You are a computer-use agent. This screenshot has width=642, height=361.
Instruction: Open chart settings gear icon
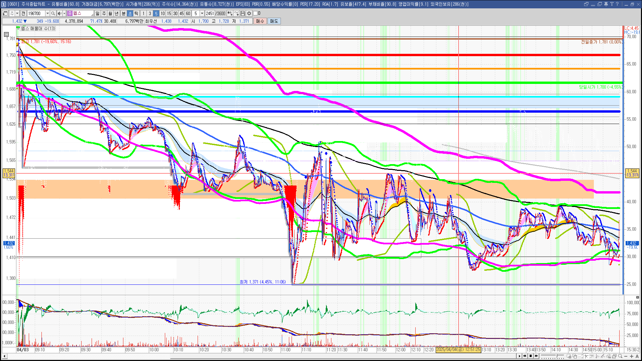(249, 13)
